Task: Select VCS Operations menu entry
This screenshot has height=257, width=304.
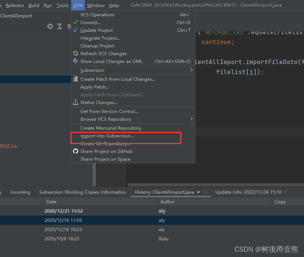Action: click(133, 15)
